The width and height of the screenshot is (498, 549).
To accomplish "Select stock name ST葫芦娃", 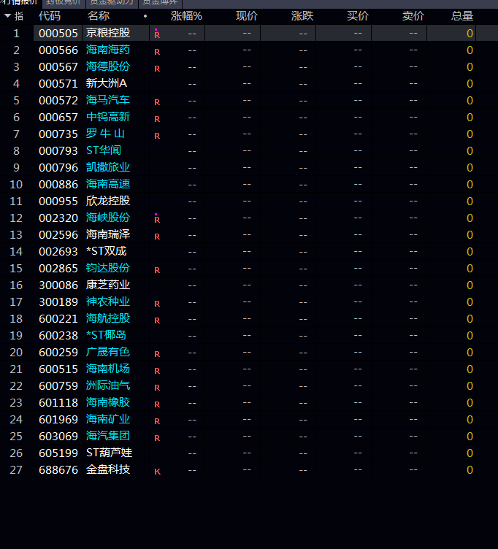I will pyautogui.click(x=109, y=453).
